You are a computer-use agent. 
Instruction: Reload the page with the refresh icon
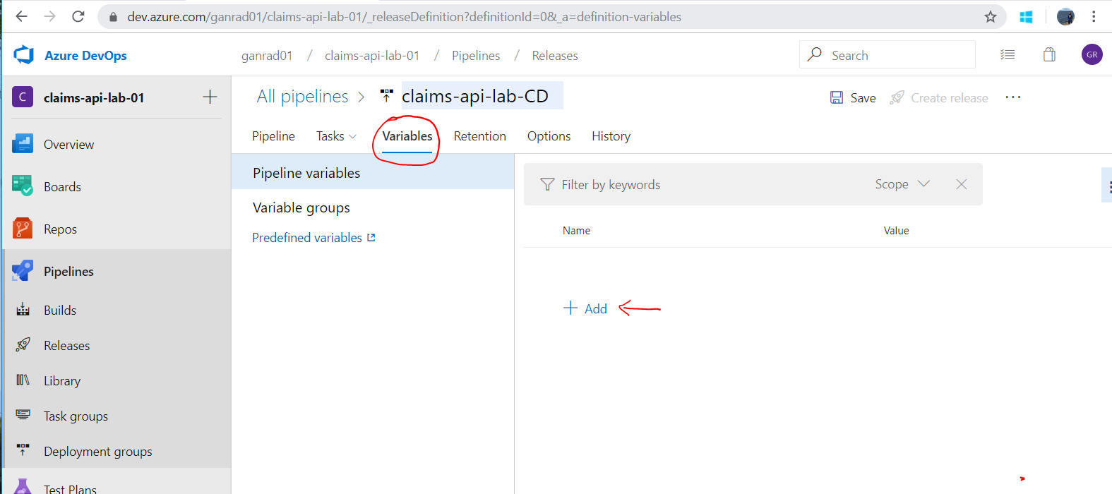point(78,16)
